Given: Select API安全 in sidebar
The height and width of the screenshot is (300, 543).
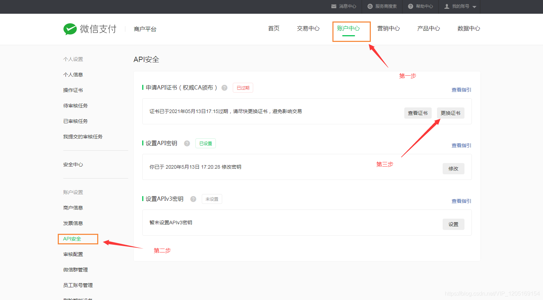Looking at the screenshot, I should 72,239.
